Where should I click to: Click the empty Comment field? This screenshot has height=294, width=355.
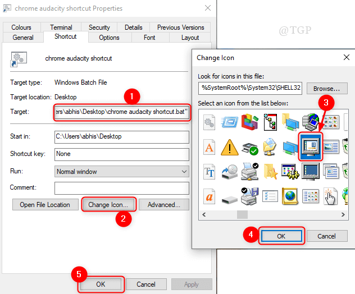tap(121, 188)
